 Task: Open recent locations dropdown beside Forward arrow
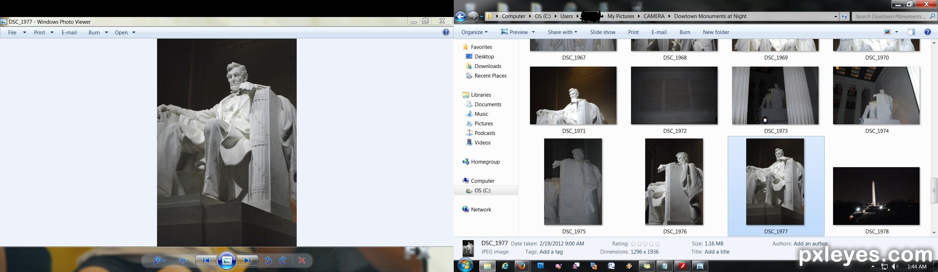click(481, 17)
